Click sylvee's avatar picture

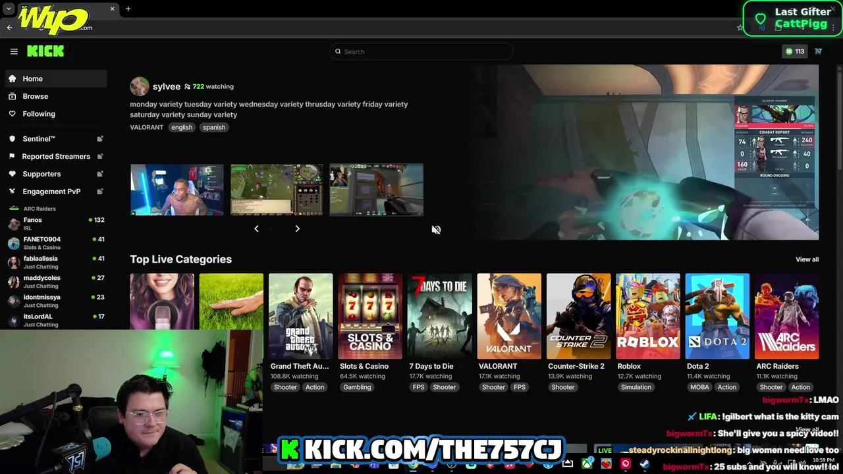(140, 86)
